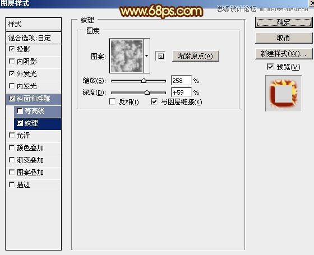Uncheck the 斜面和浮雕 checkbox
The image size is (314, 255).
point(12,98)
